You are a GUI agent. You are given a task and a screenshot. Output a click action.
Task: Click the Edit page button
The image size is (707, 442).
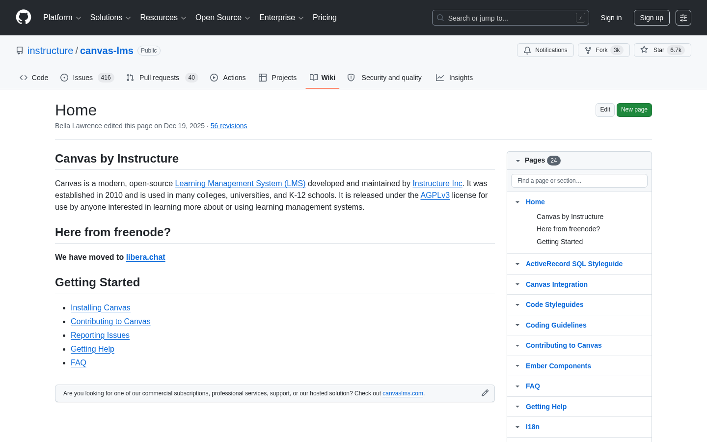pos(605,110)
